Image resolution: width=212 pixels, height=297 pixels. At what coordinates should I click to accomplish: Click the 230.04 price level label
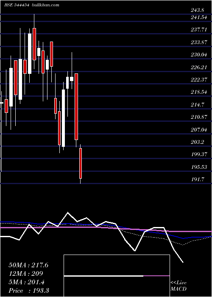(x=199, y=55)
